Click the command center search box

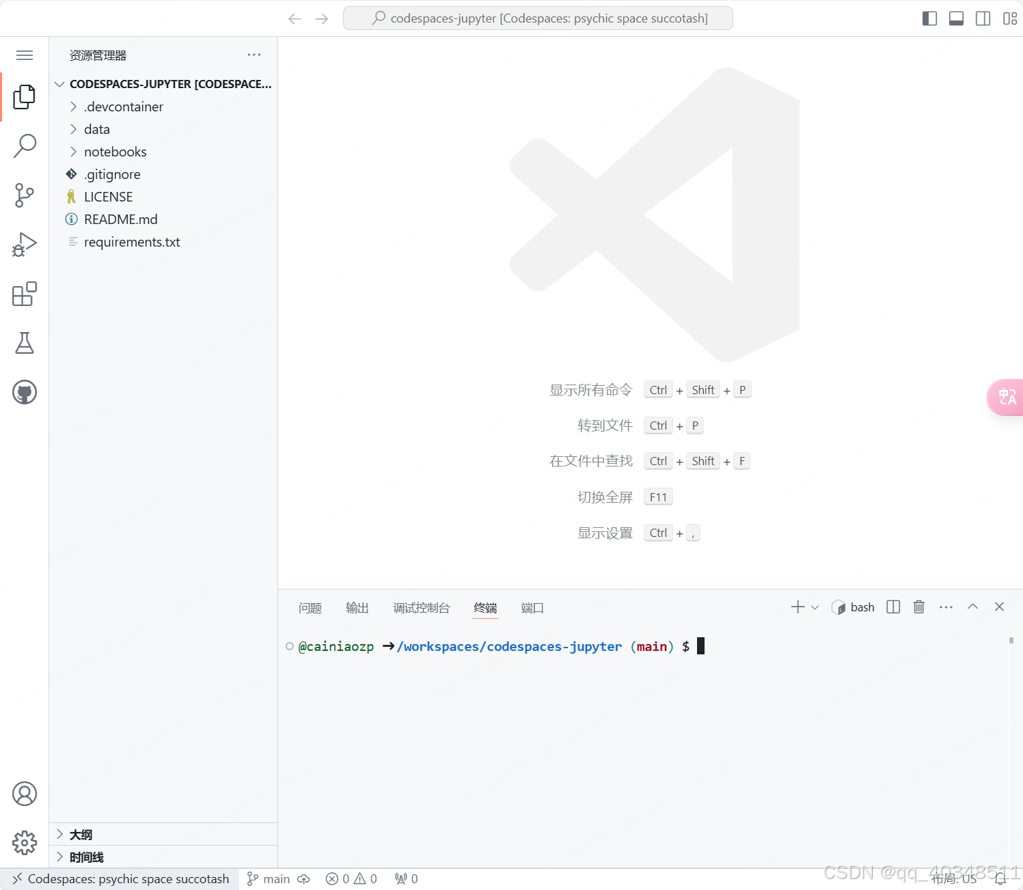click(538, 18)
